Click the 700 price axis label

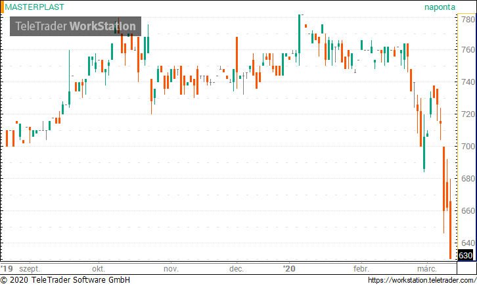pyautogui.click(x=468, y=147)
